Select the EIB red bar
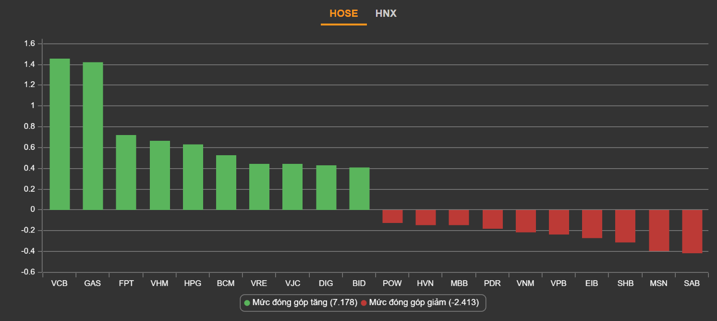The height and width of the screenshot is (321, 717). [592, 224]
